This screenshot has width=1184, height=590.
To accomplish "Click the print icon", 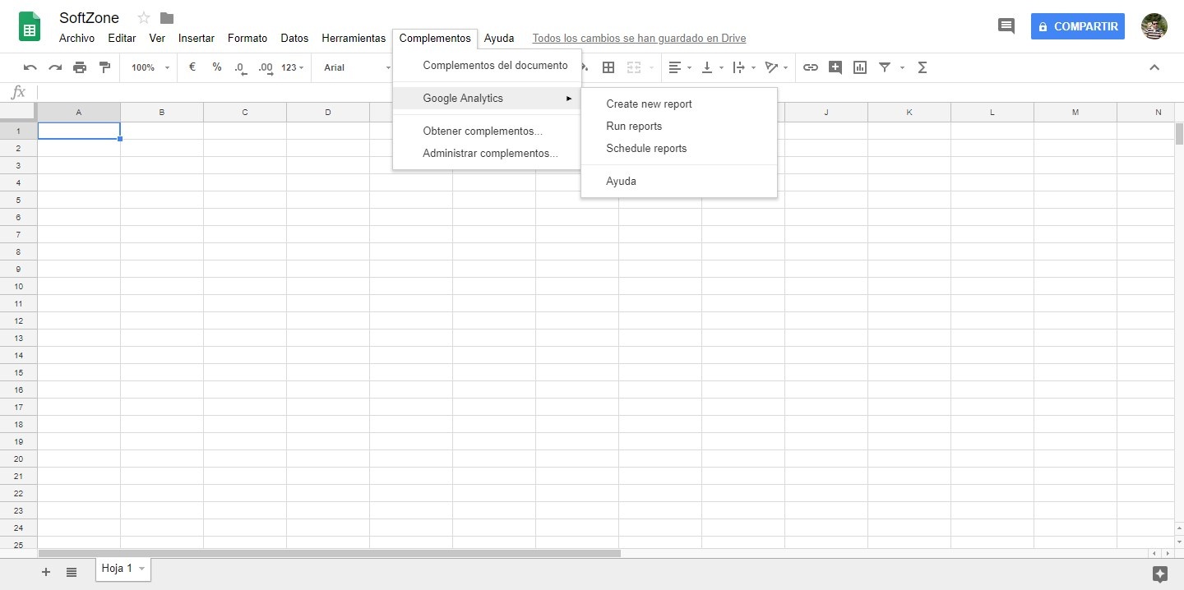I will point(80,67).
